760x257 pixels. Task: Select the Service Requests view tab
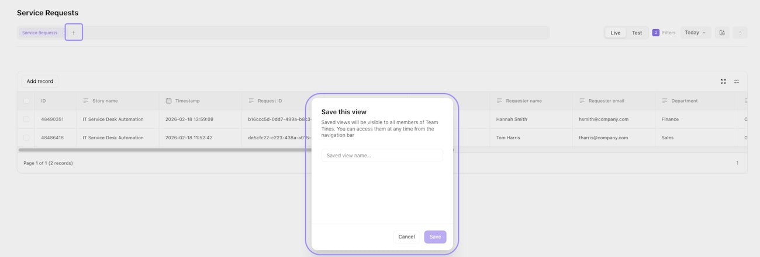pos(40,33)
